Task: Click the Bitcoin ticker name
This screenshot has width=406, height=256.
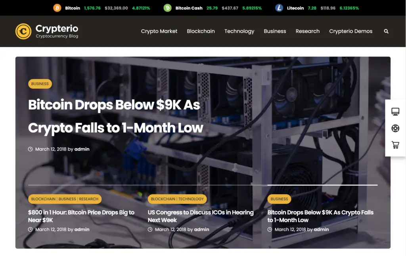Action: click(x=73, y=8)
